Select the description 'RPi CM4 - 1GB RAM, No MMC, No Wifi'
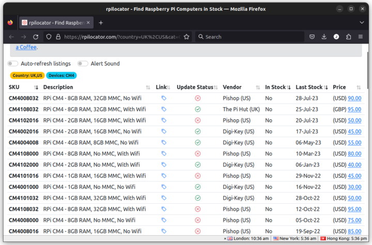Viewport: 372px width, 245px height. (x=89, y=187)
